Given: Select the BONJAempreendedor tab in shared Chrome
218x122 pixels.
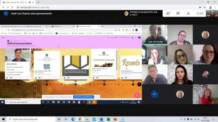Looking at the screenshot, I should pyautogui.click(x=88, y=26).
